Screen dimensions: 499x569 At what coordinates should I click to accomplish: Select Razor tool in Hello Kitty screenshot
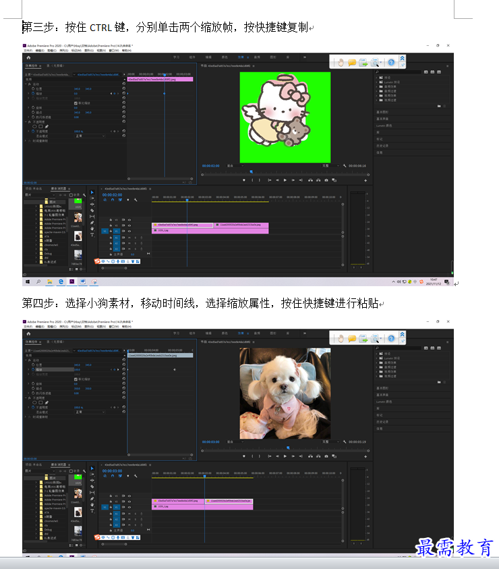92,210
